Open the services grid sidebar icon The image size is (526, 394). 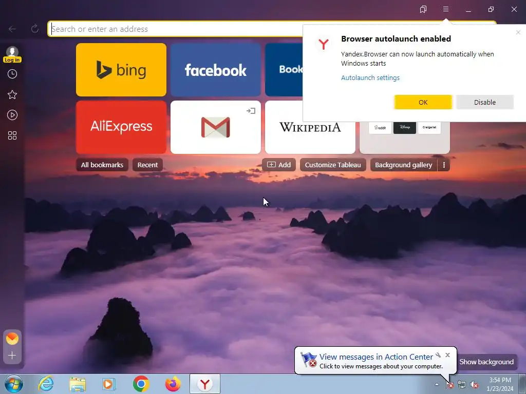[12, 135]
